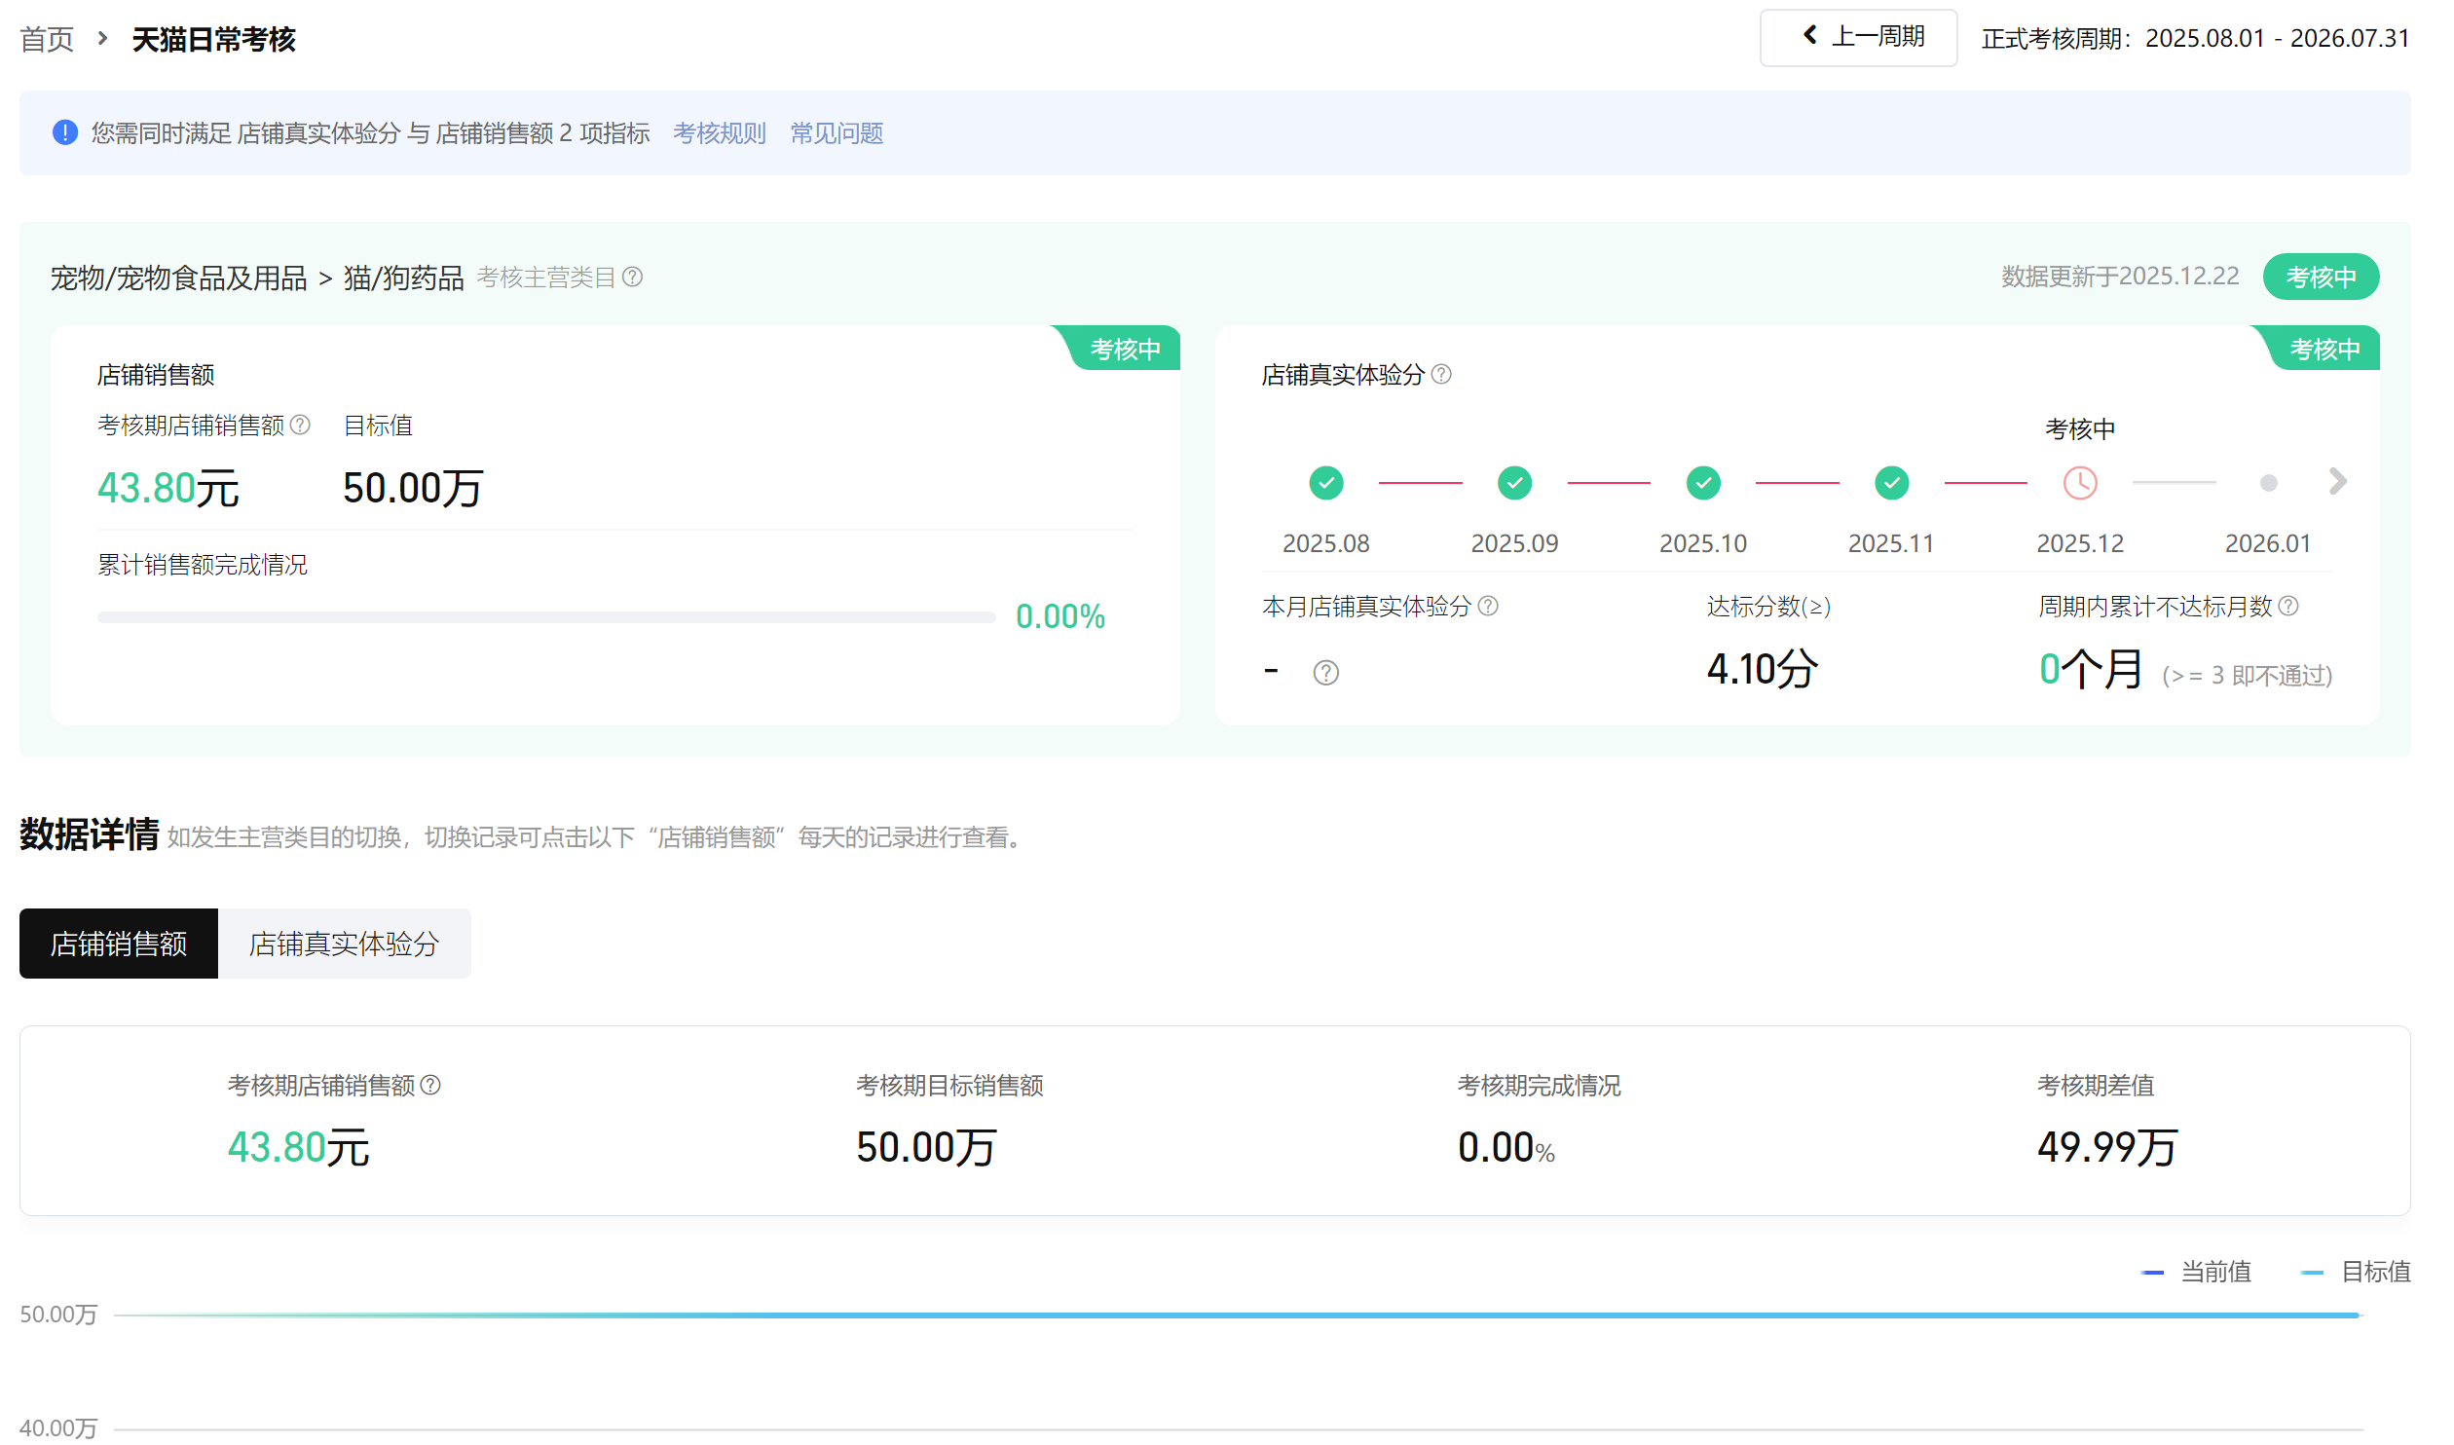Screen dimensions: 2454x1445
Task: Click help icon next to 周期内累计不达标月数
Action: pyautogui.click(x=2289, y=607)
